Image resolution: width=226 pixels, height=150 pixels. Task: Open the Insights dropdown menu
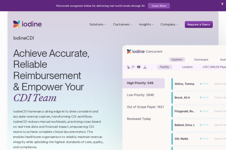[x=146, y=25]
